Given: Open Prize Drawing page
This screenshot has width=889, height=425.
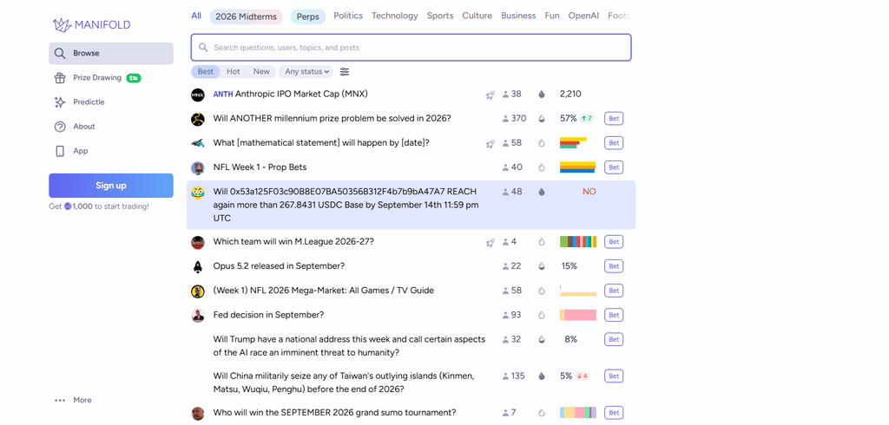Looking at the screenshot, I should click(111, 78).
